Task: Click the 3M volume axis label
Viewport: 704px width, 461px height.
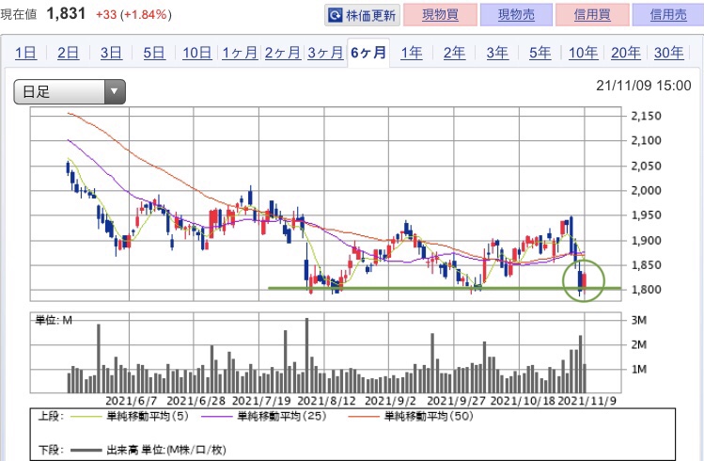Action: [639, 320]
